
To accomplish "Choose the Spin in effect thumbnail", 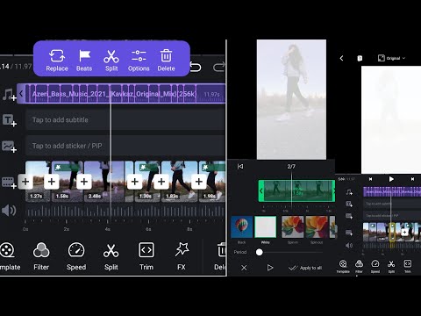I will pyautogui.click(x=293, y=227).
